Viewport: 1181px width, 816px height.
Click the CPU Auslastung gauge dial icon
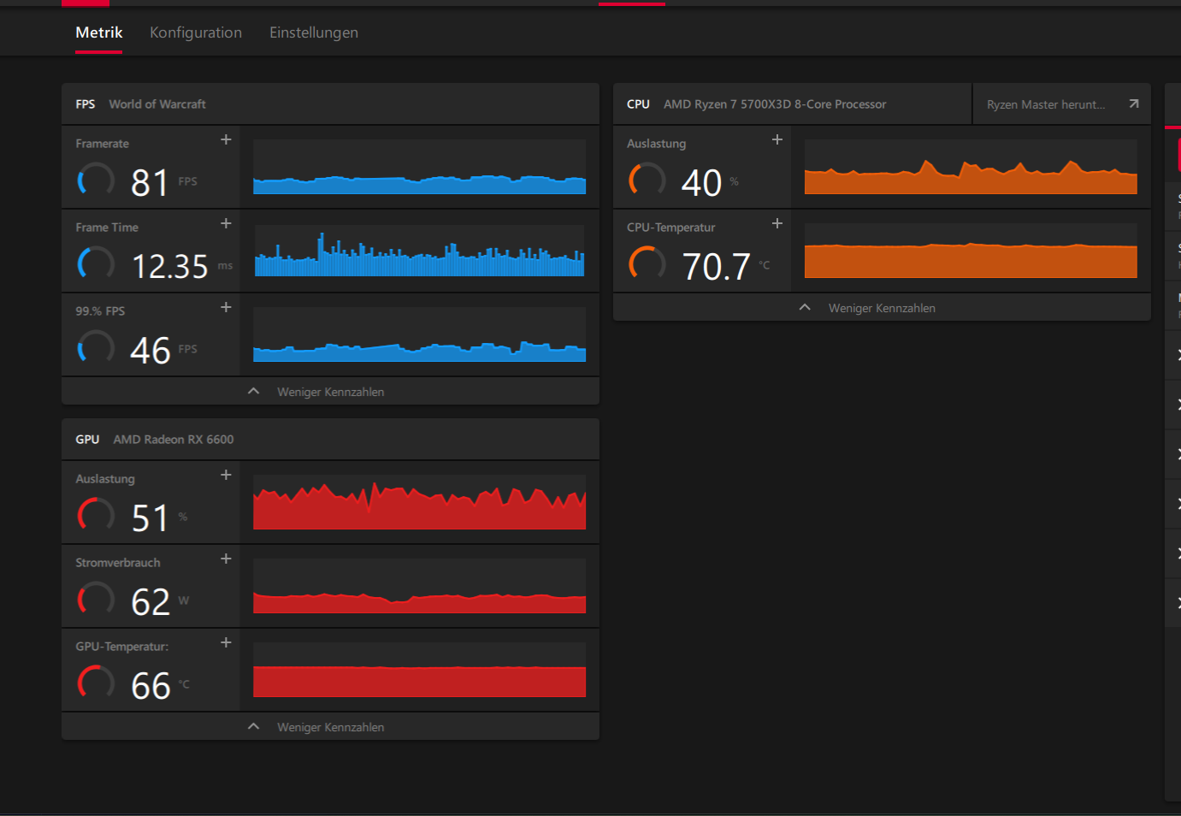click(x=647, y=180)
